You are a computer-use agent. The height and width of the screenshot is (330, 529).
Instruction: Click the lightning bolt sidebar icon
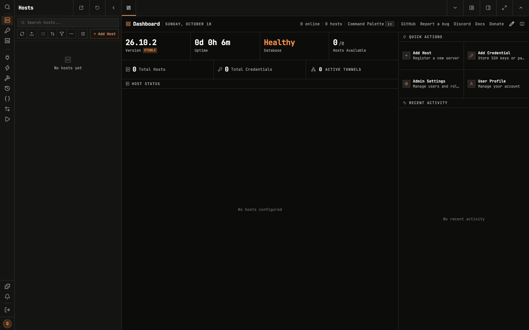(7, 68)
